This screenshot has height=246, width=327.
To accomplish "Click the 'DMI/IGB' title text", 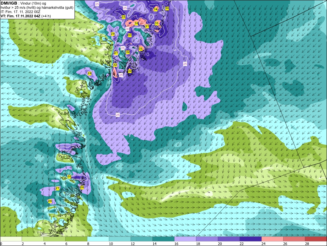I will [9, 3].
